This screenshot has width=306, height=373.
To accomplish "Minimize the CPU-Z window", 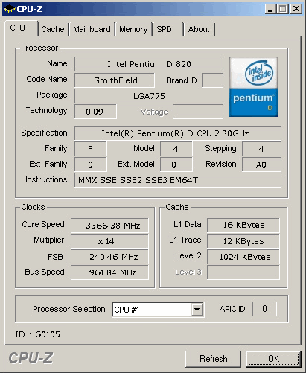I will tap(270, 9).
